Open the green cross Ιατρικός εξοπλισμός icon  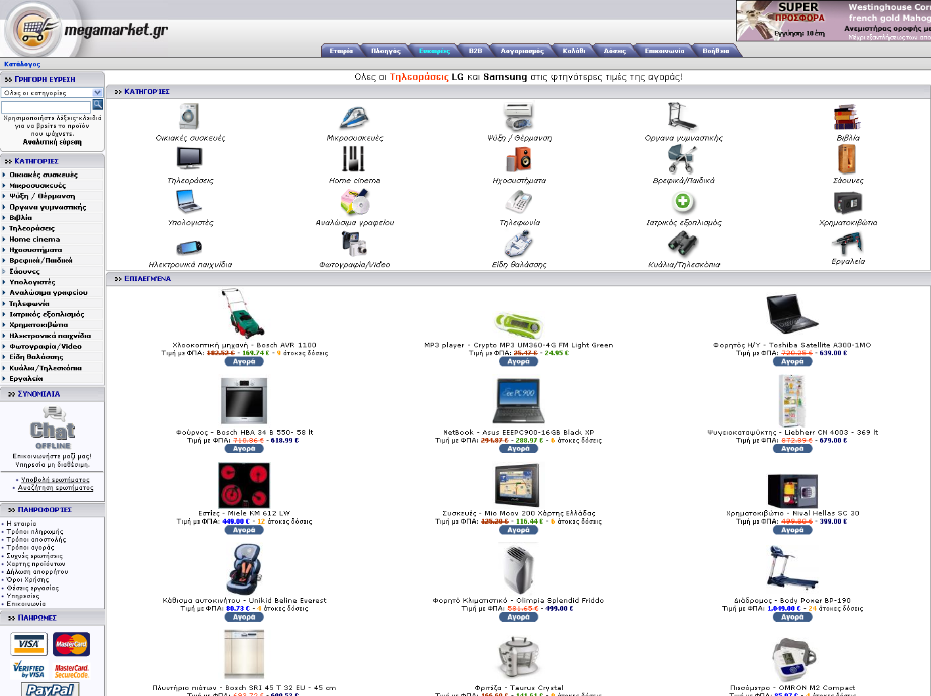pos(683,201)
